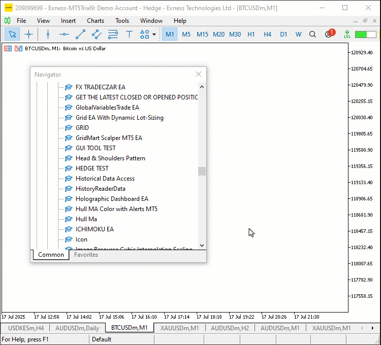381x345 pixels.
Task: Switch chart to D1 timeframe
Action: 283,34
